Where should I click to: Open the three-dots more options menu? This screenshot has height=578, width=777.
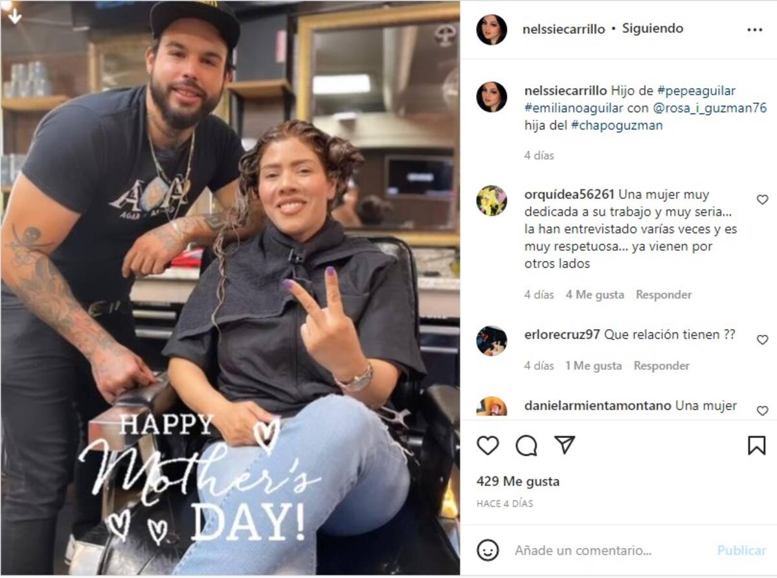[x=755, y=30]
